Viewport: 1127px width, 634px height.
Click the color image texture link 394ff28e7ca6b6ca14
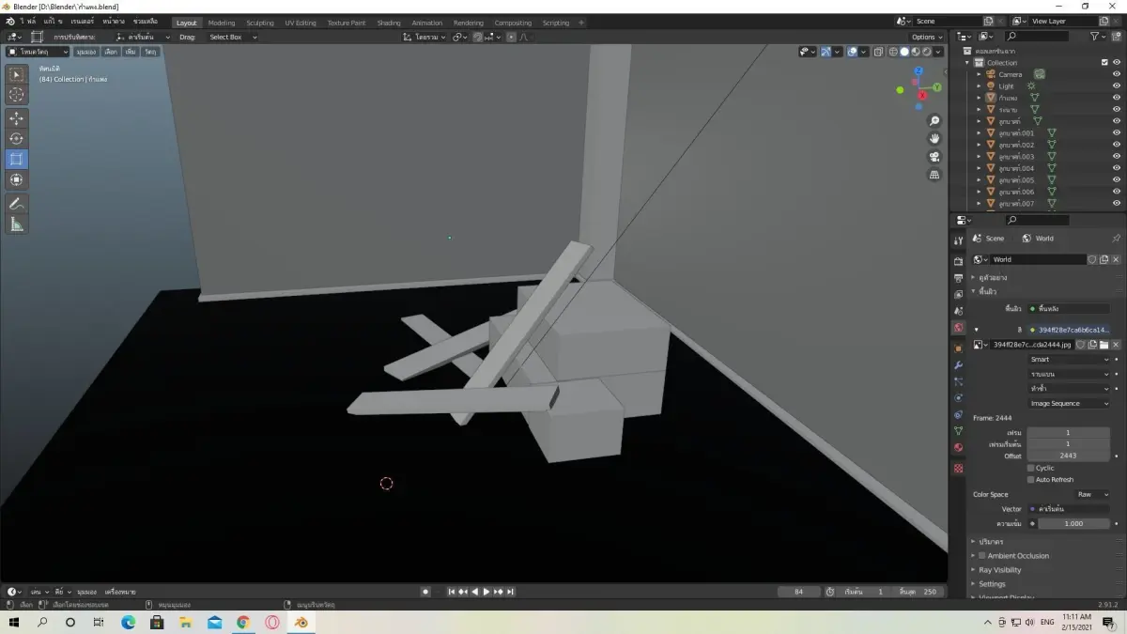point(1069,330)
